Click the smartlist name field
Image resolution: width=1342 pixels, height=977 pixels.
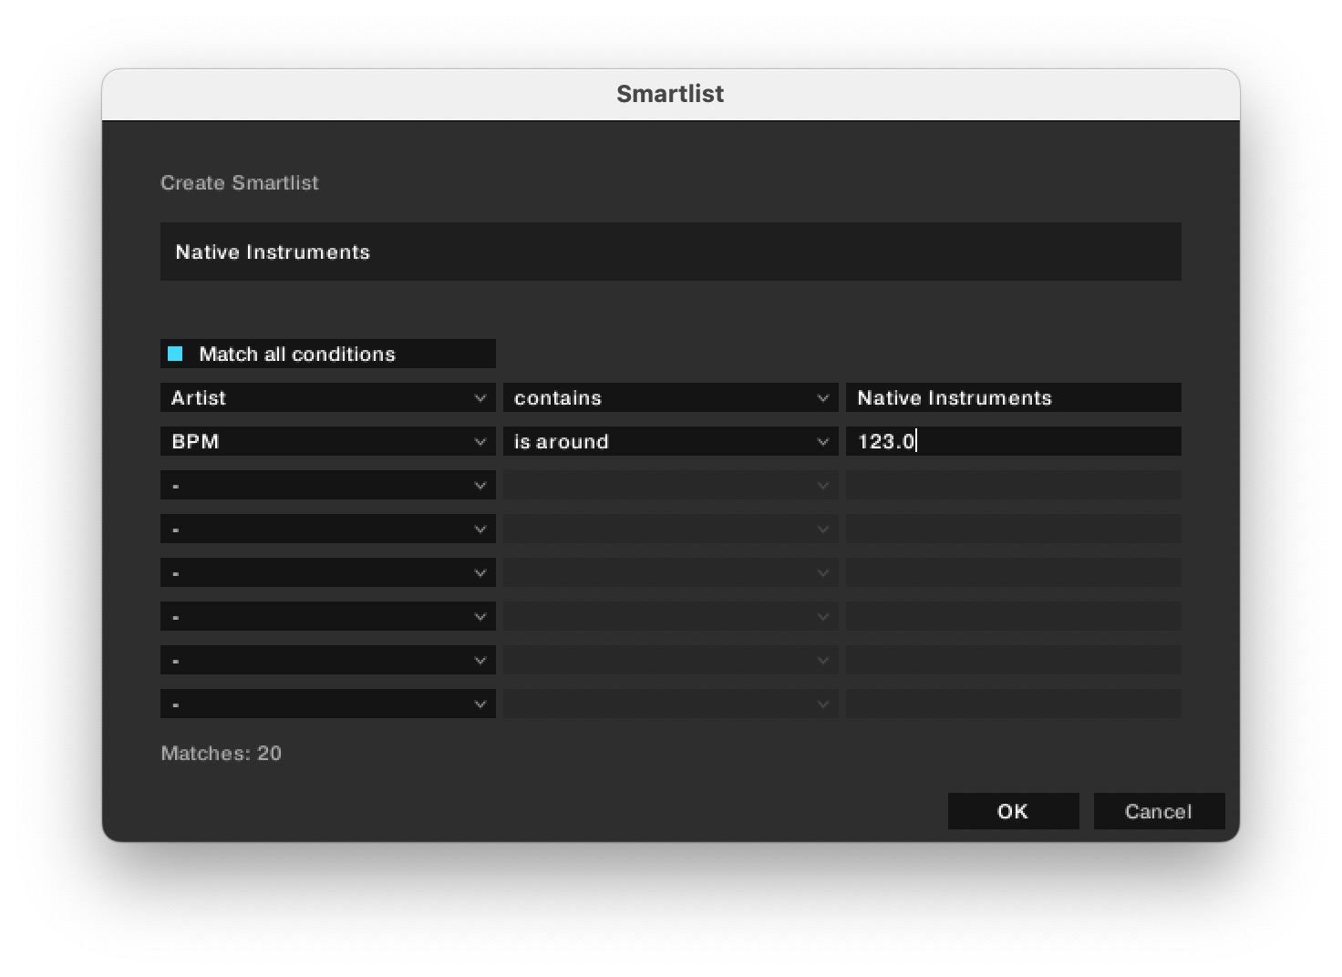point(671,252)
